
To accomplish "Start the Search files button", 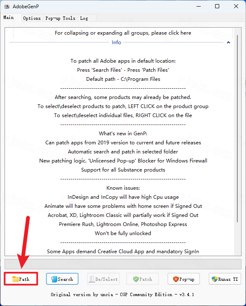I will 62,279.
